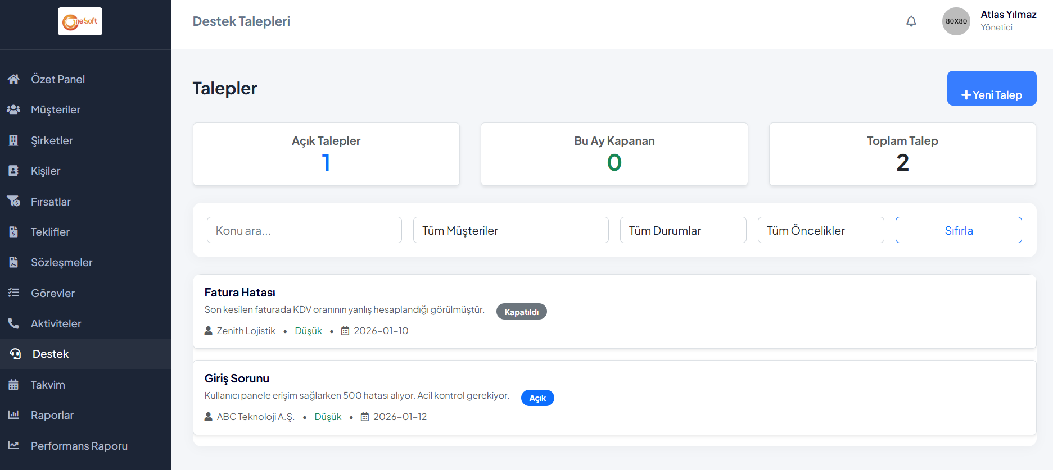
Task: Click the Performans Raporu chart icon
Action: [x=13, y=446]
